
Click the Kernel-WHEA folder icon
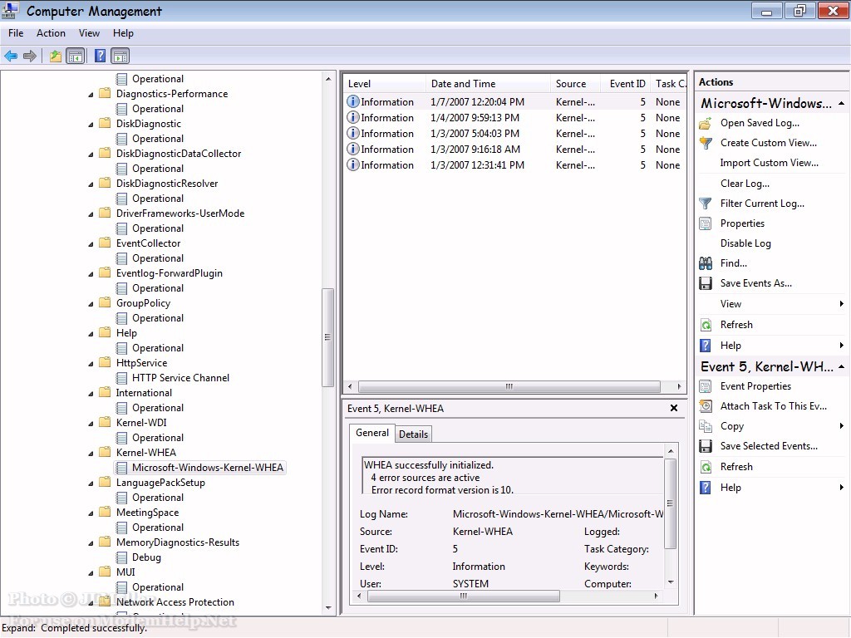106,453
